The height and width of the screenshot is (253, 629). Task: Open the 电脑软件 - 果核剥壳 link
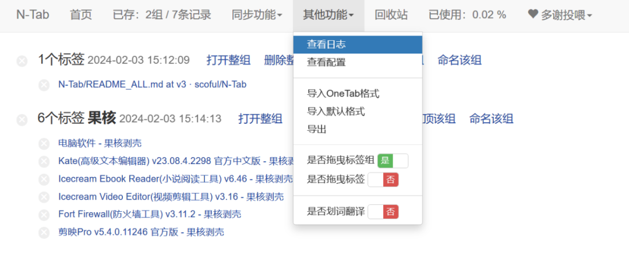tap(100, 143)
